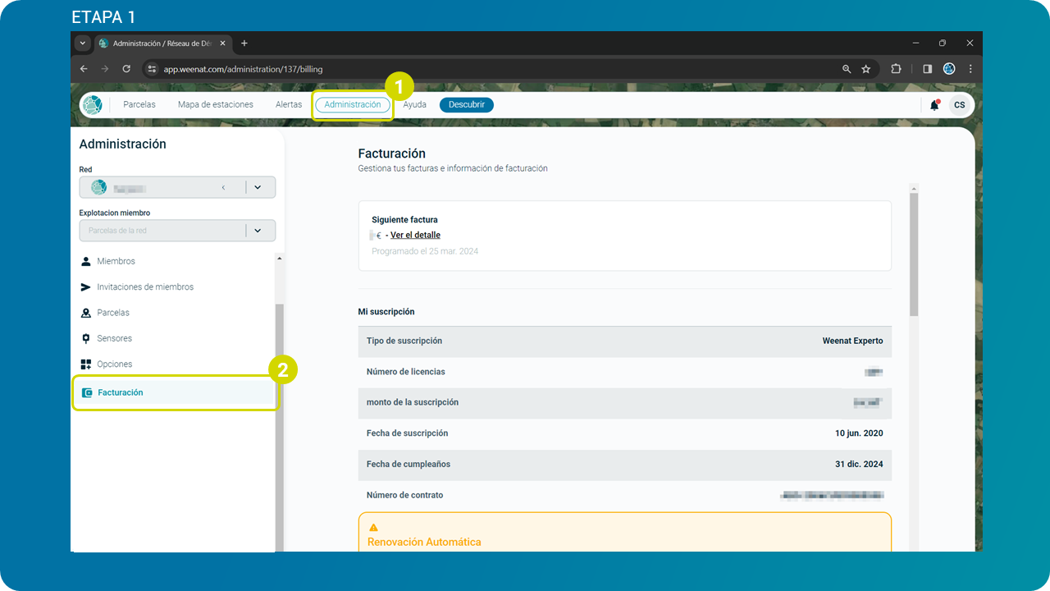This screenshot has width=1050, height=591.
Task: Select the Administración nav item
Action: point(353,105)
